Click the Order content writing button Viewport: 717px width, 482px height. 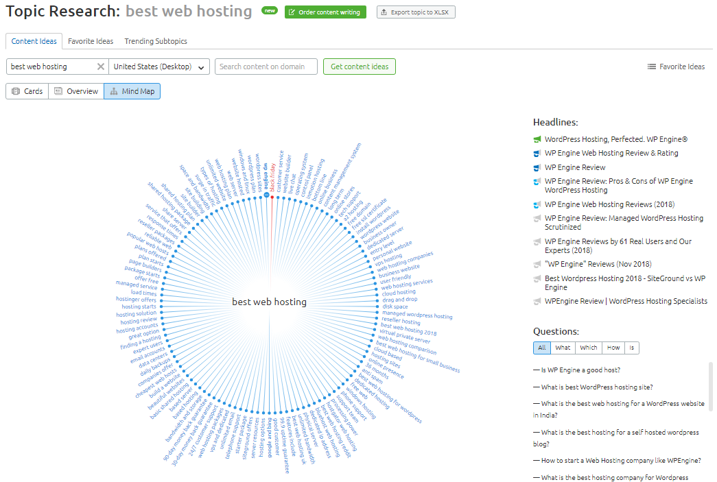pyautogui.click(x=325, y=12)
